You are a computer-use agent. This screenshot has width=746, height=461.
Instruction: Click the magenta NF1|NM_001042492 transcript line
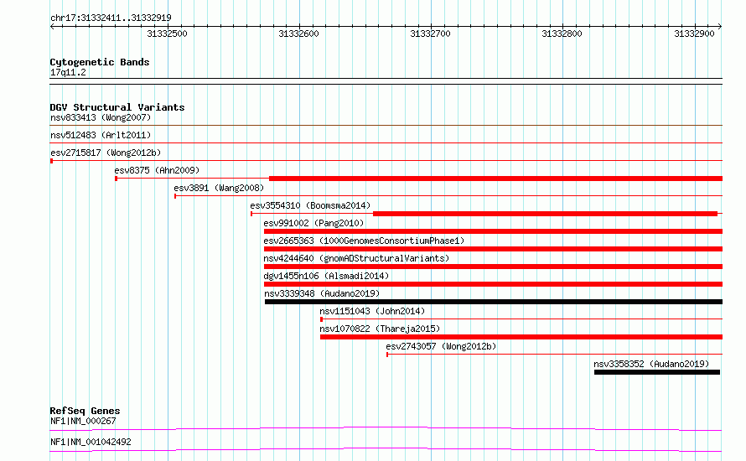[386, 449]
